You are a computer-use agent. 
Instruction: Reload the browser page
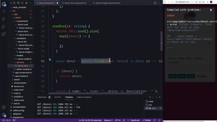(x=172, y=2)
